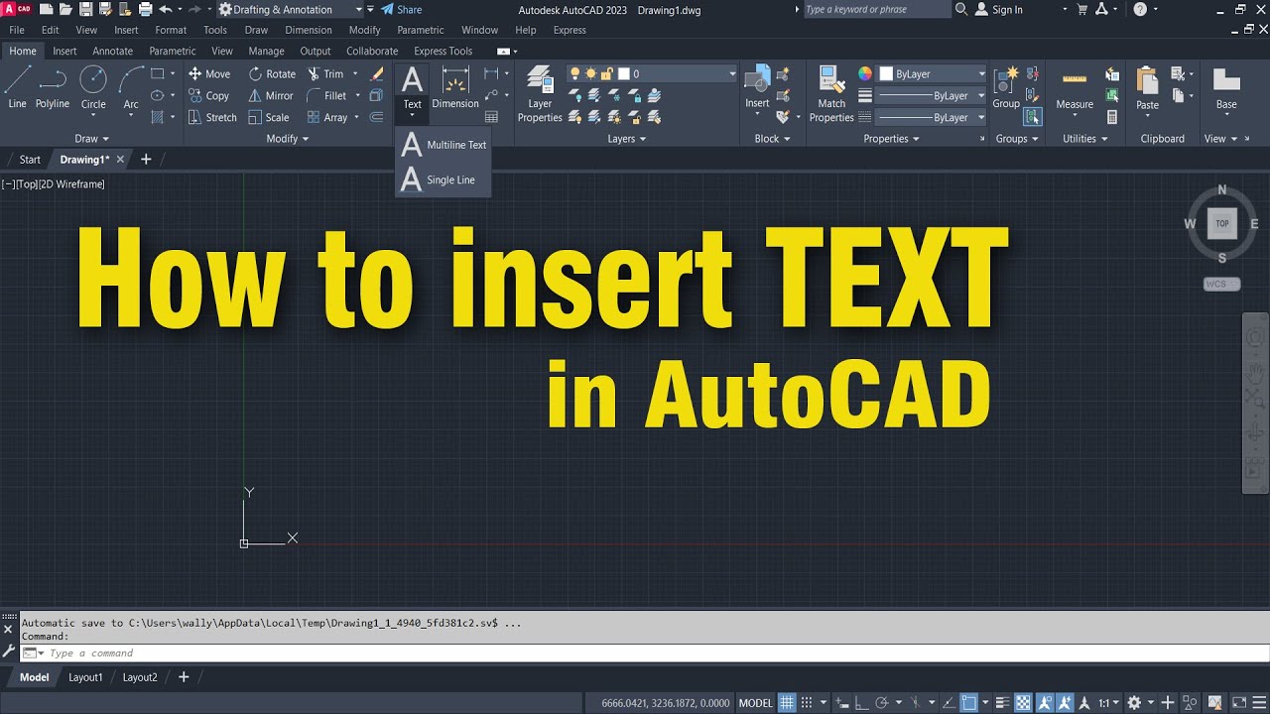Open Layer Properties manager
Viewport: 1270px width, 714px height.
(x=540, y=93)
